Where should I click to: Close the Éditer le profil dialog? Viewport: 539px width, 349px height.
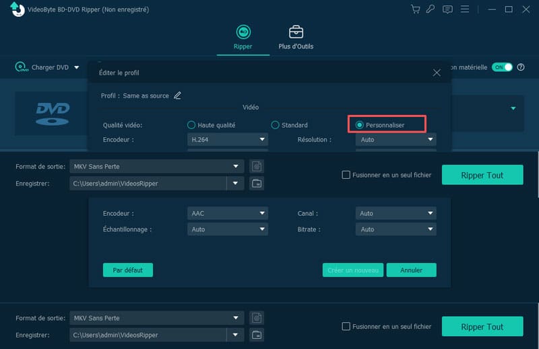(437, 73)
